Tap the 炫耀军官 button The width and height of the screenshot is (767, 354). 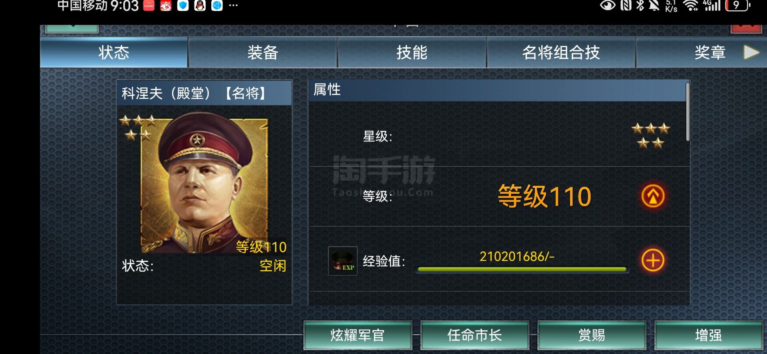(358, 335)
